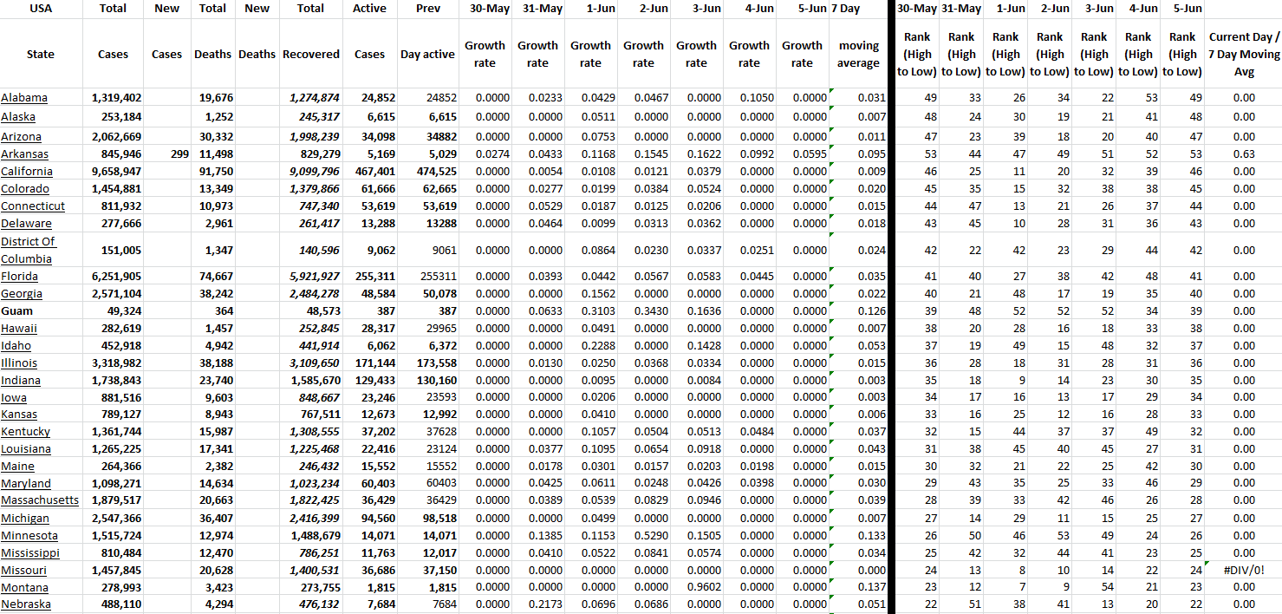Open the Alabama state link

coord(24,98)
